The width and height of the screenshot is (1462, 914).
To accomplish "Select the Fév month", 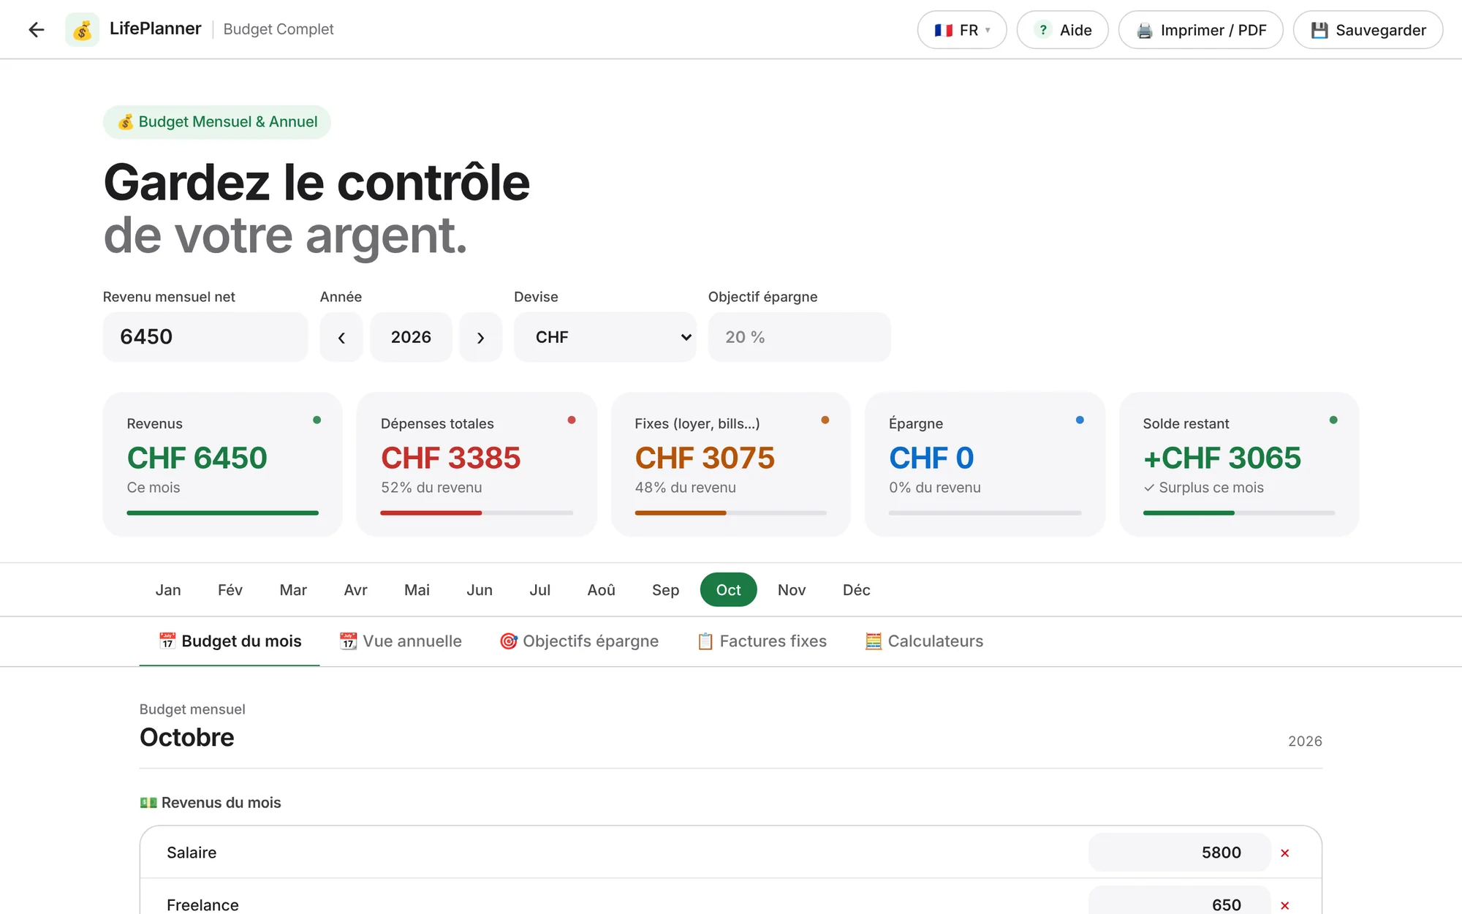I will 230,590.
